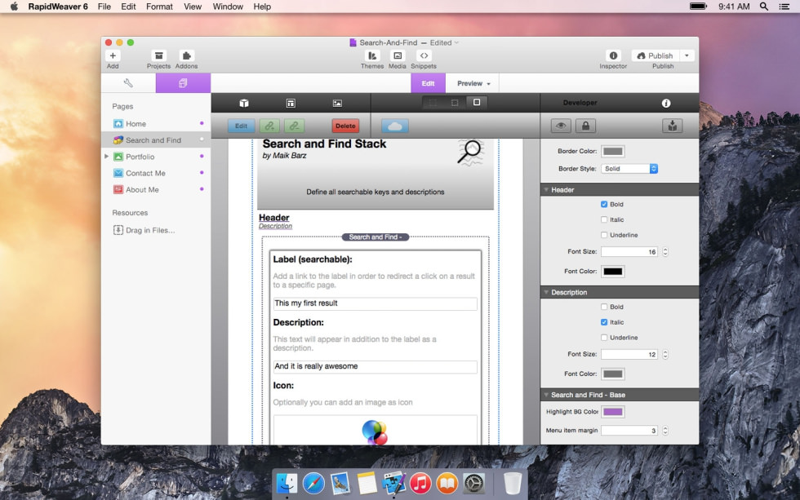Click the 'And it is really awesome' field

point(376,366)
